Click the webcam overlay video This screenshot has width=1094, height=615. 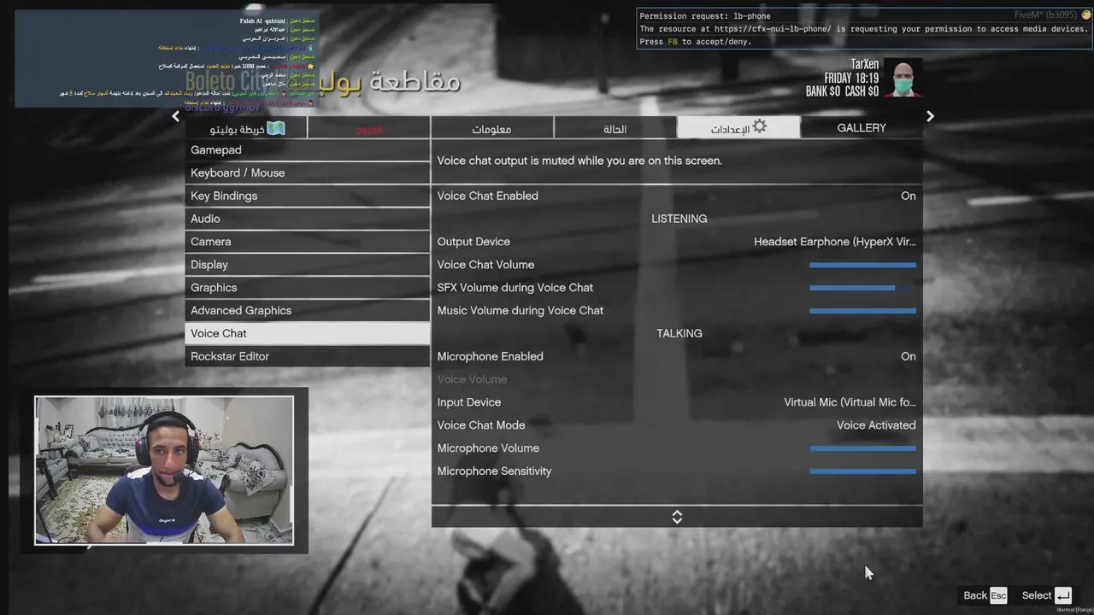164,470
